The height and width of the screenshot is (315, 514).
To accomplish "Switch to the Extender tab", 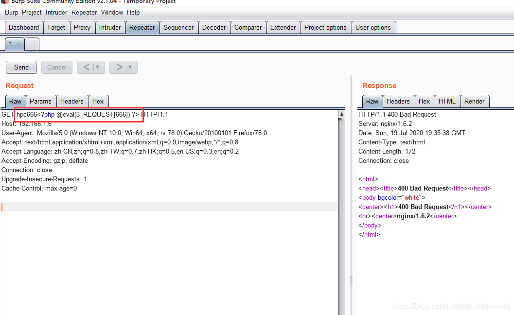I will point(283,28).
